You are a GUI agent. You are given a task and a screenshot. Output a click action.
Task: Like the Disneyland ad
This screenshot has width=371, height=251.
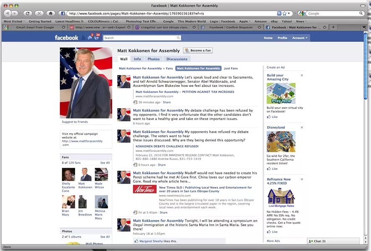click(272, 169)
